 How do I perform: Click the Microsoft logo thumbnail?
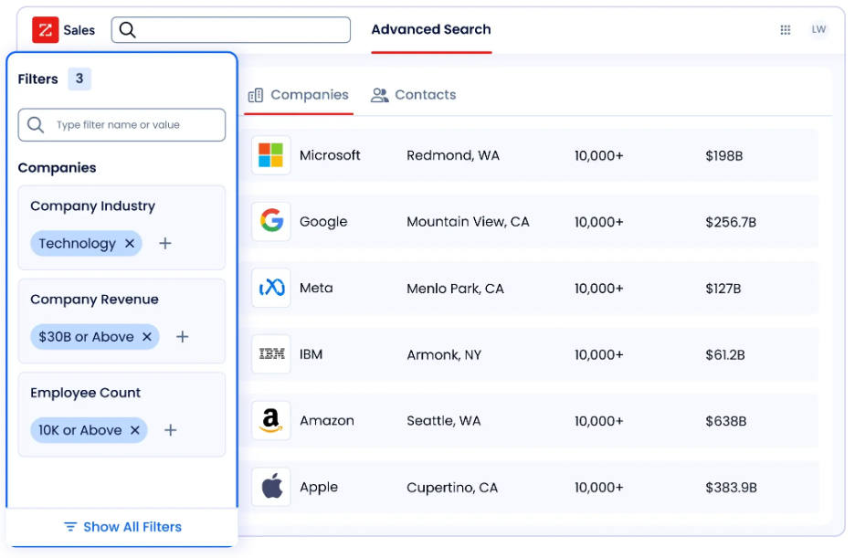click(x=271, y=155)
